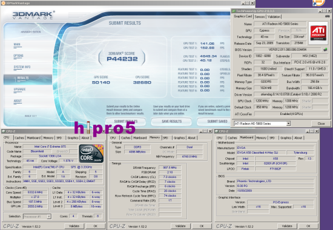This screenshot has height=230, width=333.
Task: Click the ATI Radeon logo in GPU-Z
Action: point(318,33)
